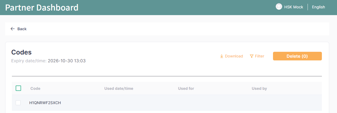Click the back arrow icon
Viewport: 337px width, 113px height.
(12, 29)
